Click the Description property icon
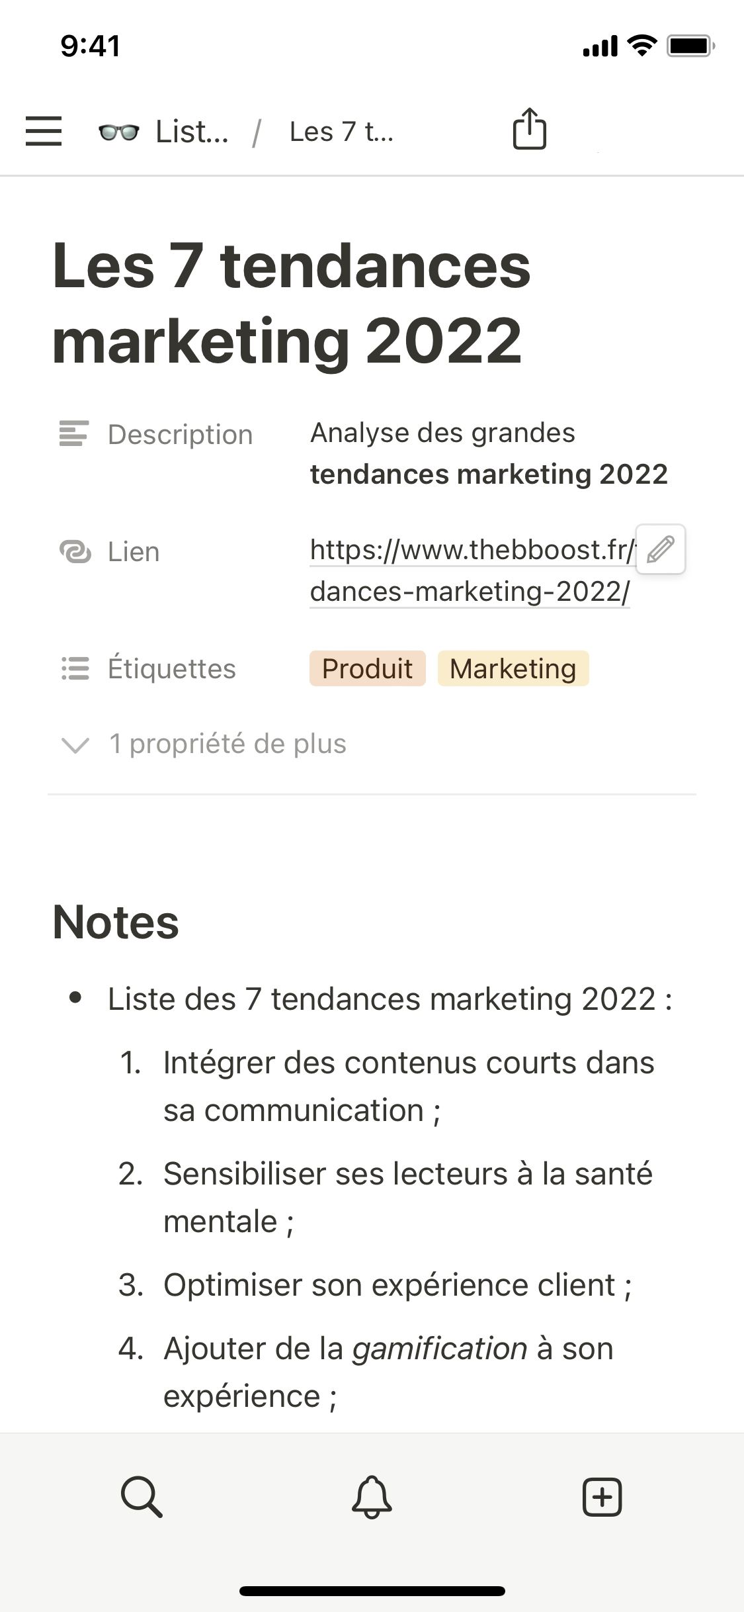This screenshot has height=1612, width=744. coord(74,434)
